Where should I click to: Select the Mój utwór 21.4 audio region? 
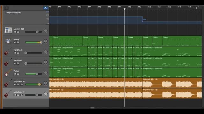[x=96, y=93]
